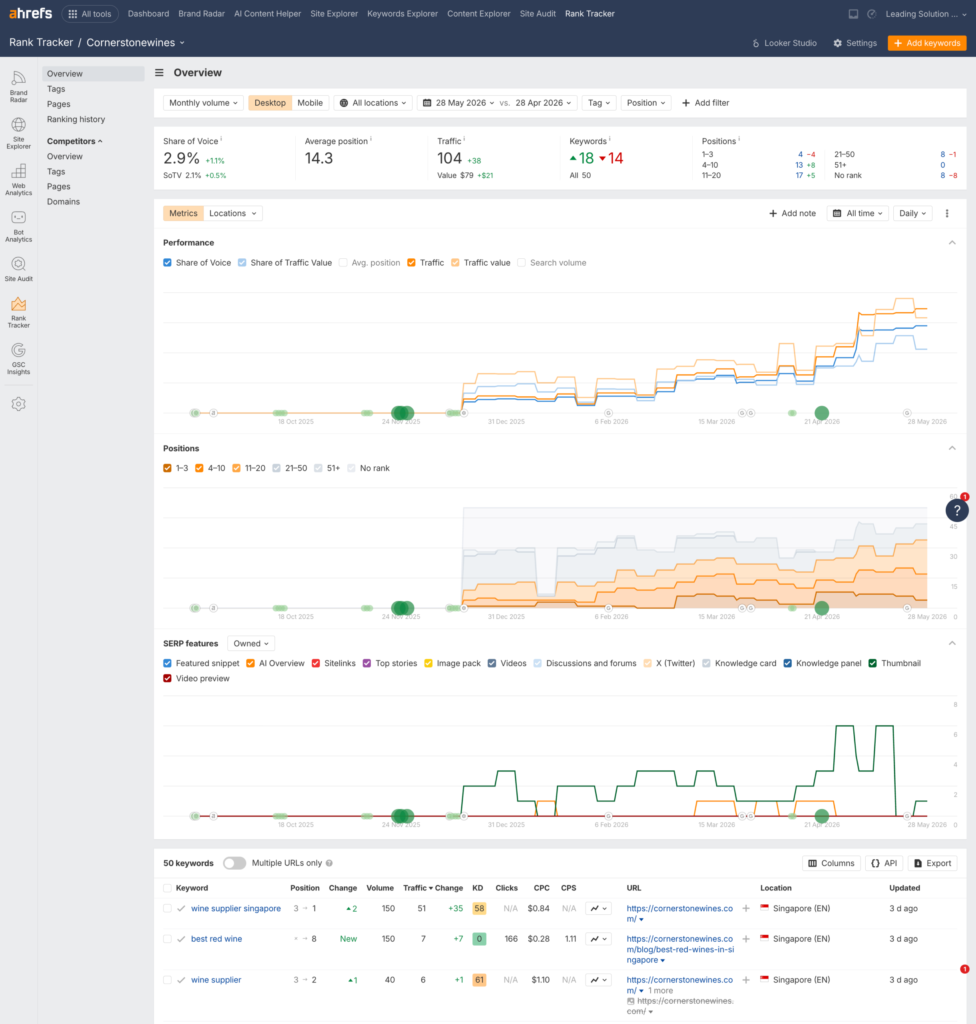Click the help question mark bubble

(957, 510)
